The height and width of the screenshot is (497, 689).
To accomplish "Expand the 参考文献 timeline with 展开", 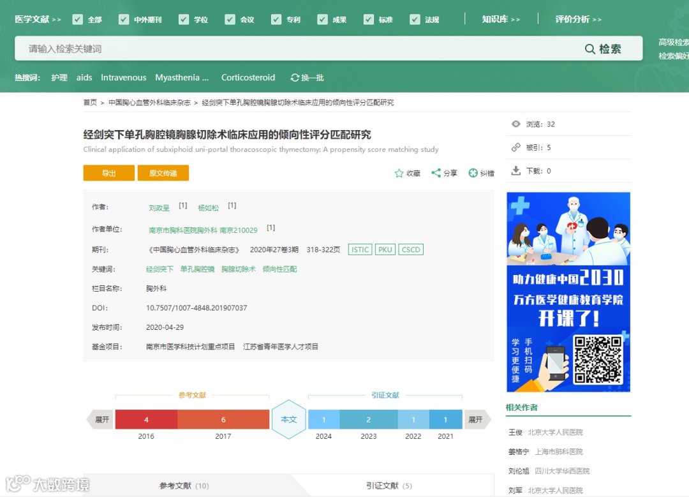I will [102, 420].
